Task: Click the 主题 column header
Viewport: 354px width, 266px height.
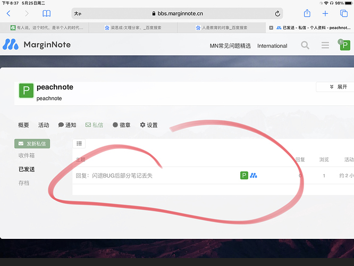Action: [80, 160]
